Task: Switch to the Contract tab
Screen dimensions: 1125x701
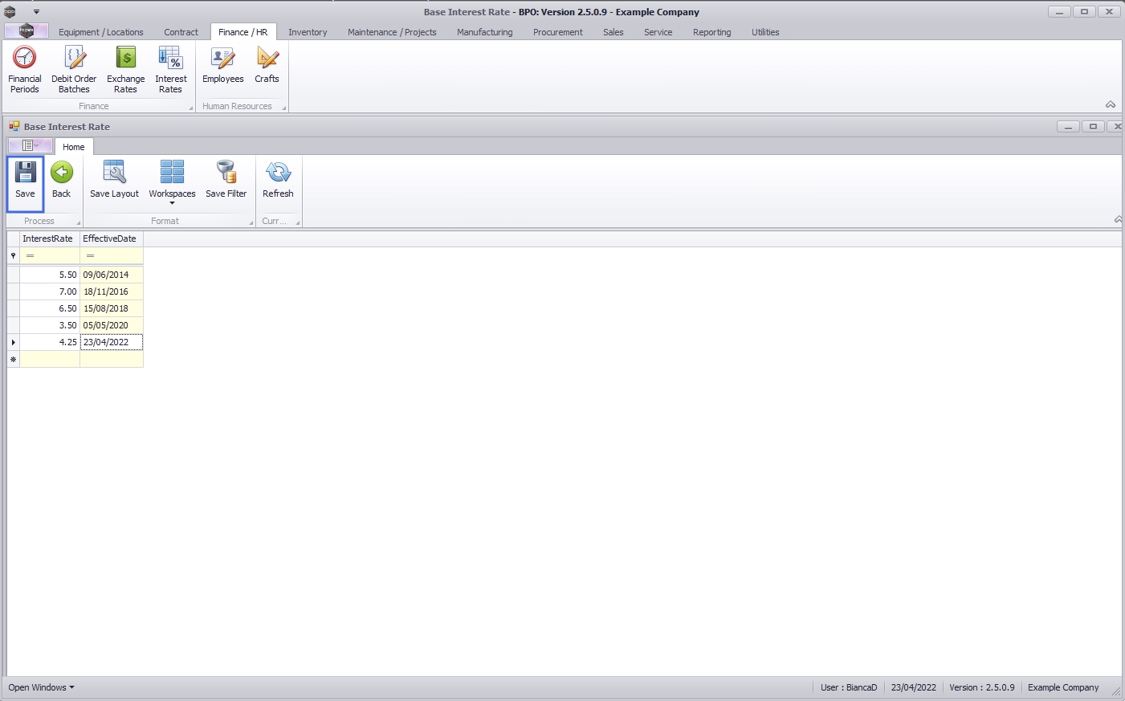Action: (x=181, y=32)
